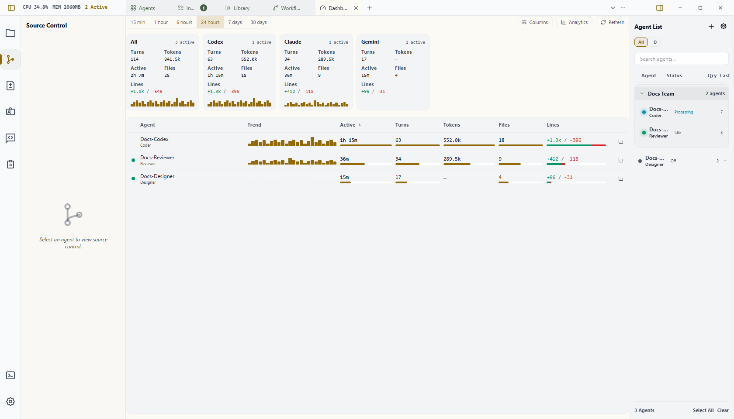Select 30 days time range
The width and height of the screenshot is (734, 419).
259,22
